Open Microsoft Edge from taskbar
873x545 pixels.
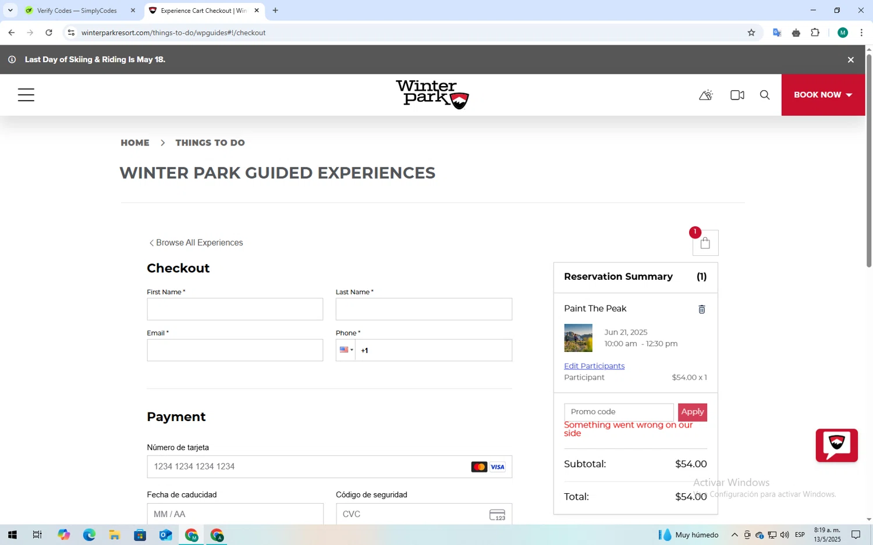click(89, 535)
